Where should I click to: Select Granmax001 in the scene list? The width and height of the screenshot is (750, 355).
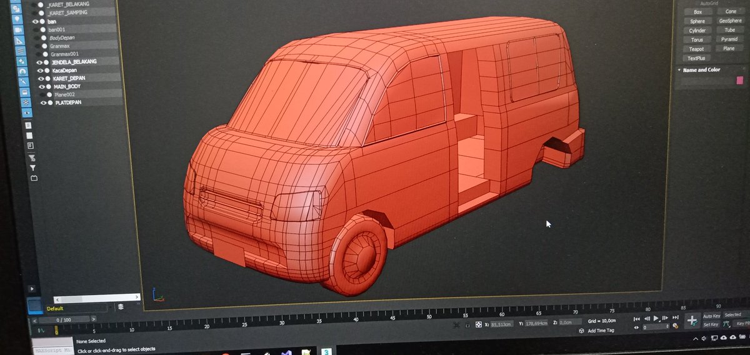[x=64, y=54]
